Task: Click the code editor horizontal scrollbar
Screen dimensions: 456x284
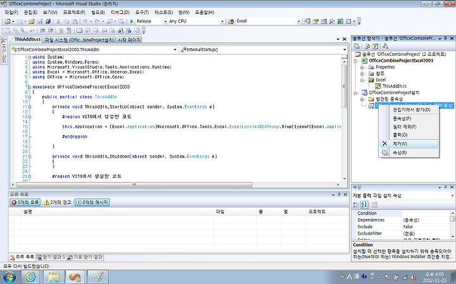Action: 134,185
